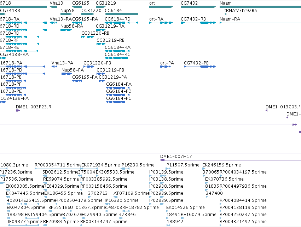This screenshot has height=227, width=301.
Task: Select EST RE20983.5prime
Action: click(45, 225)
